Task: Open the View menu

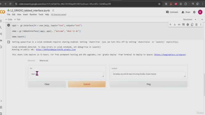Action: click(x=19, y=14)
